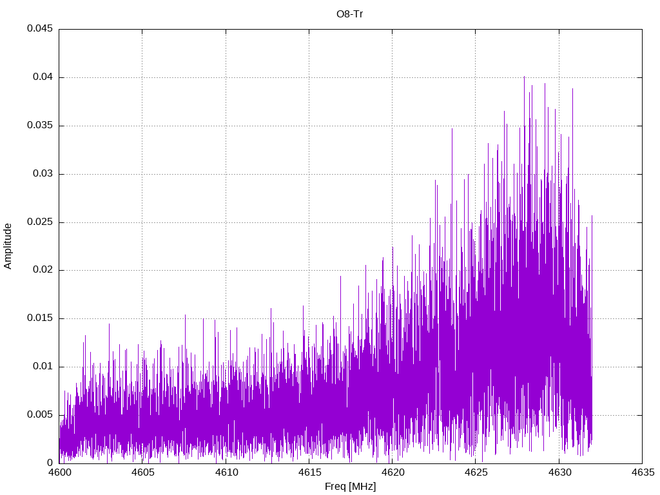Click the plot title O8-Tr

click(350, 14)
